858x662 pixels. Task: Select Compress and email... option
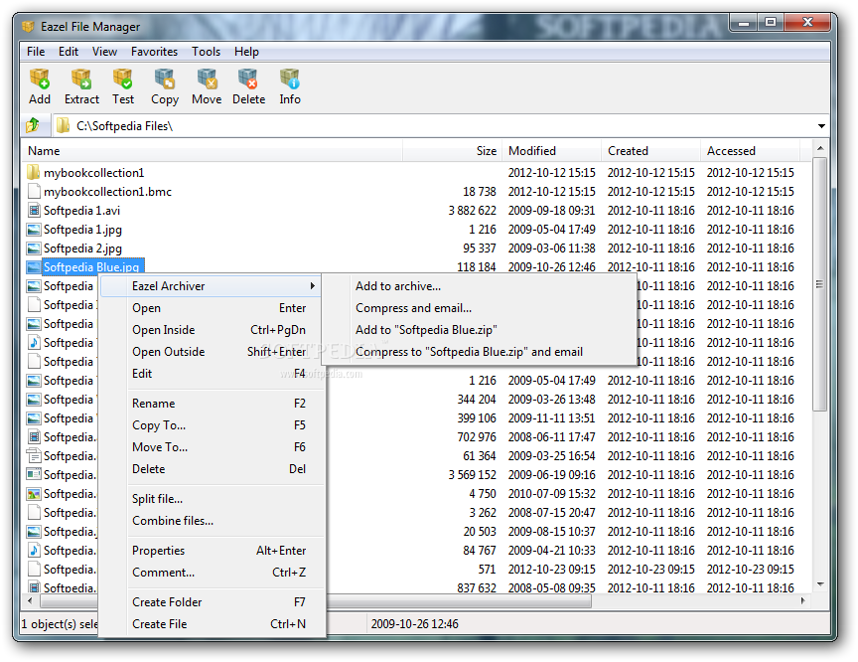[479, 308]
